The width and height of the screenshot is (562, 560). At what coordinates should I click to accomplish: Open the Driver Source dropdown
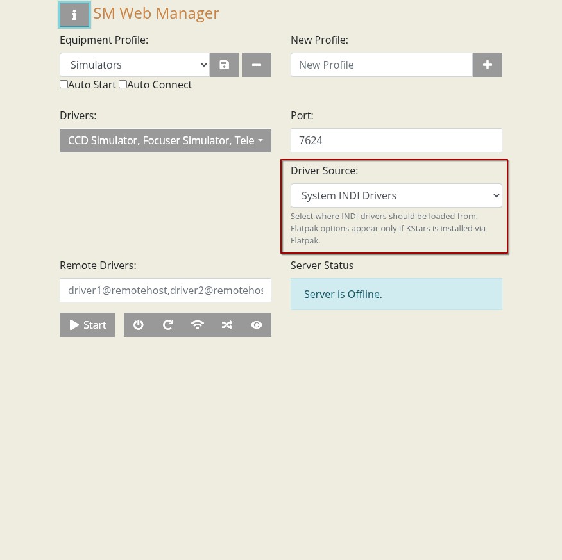click(396, 195)
